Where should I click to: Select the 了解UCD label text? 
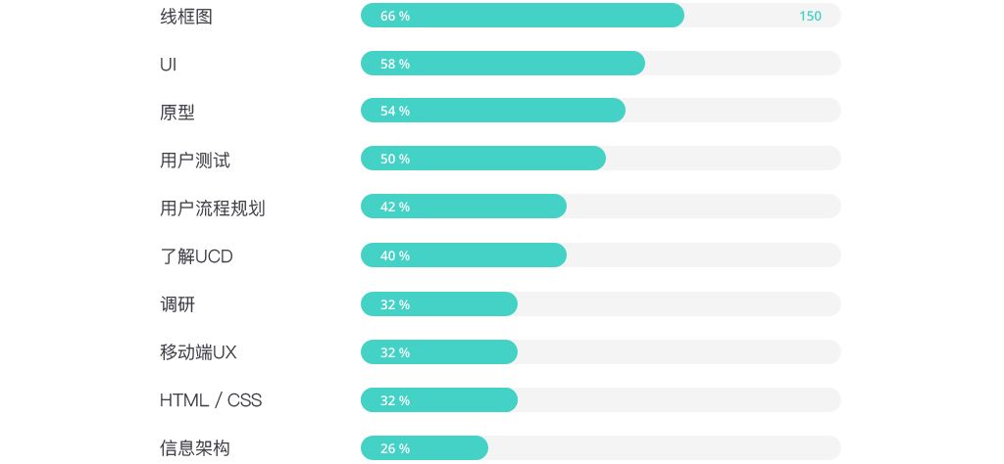point(196,256)
